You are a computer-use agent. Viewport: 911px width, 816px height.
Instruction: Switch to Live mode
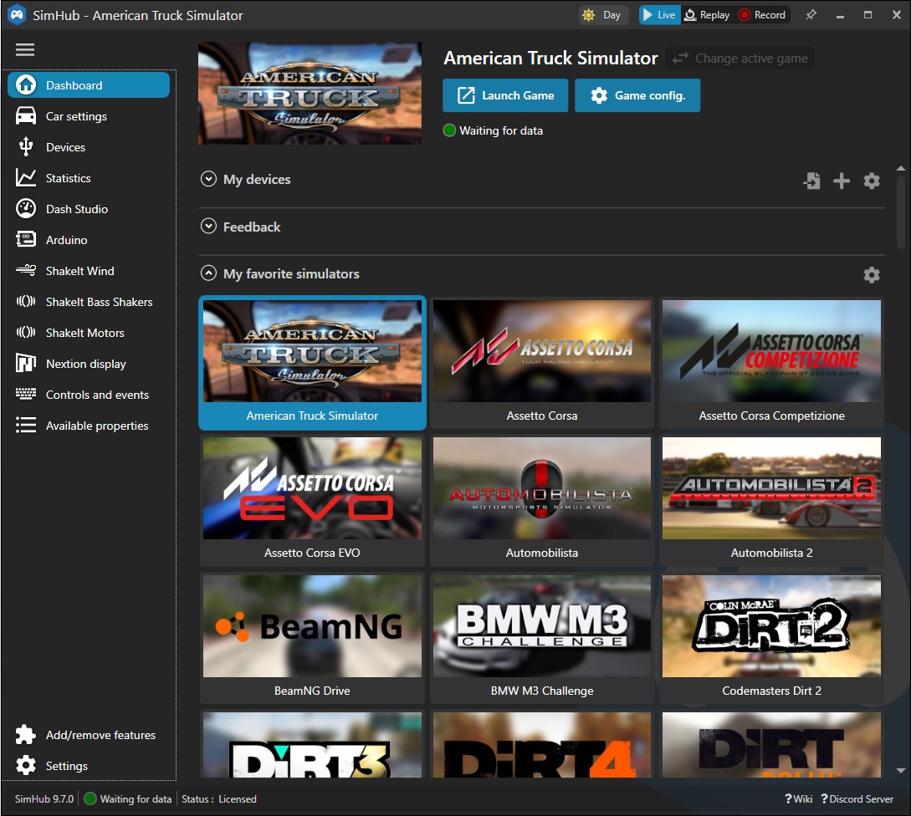(x=659, y=15)
